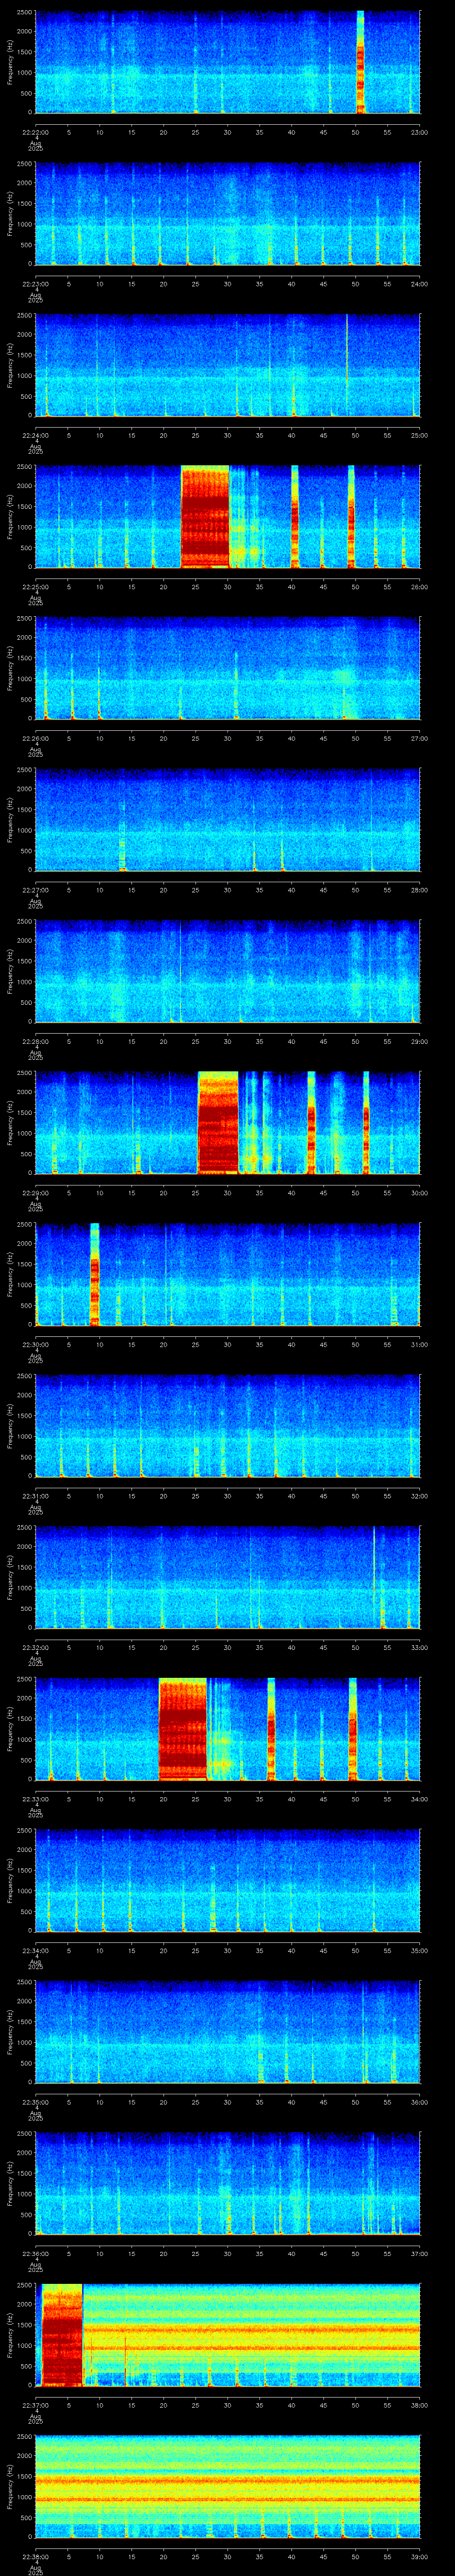Click the 22:27:00 start time label
Screen dimensions: 455x2576
point(35,890)
